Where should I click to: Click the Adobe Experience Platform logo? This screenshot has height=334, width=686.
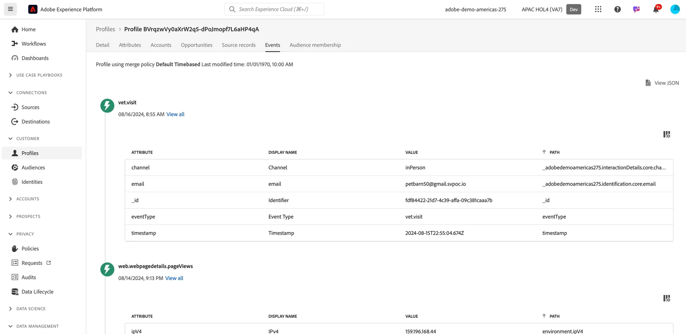33,9
